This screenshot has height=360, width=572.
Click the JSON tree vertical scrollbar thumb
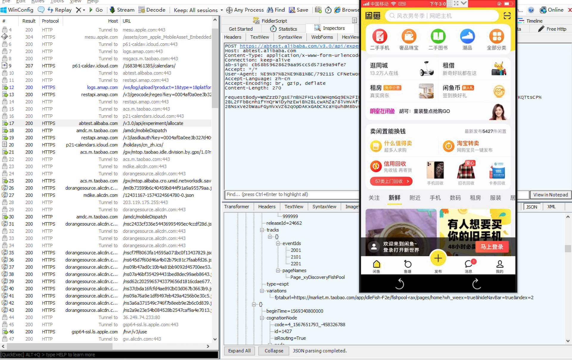point(568,249)
